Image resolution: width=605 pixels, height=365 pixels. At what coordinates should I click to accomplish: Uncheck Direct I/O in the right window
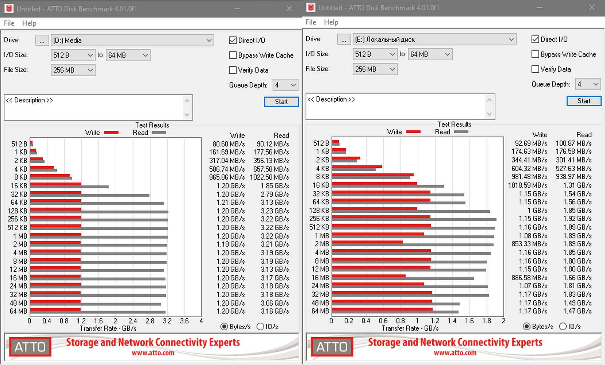click(x=535, y=39)
